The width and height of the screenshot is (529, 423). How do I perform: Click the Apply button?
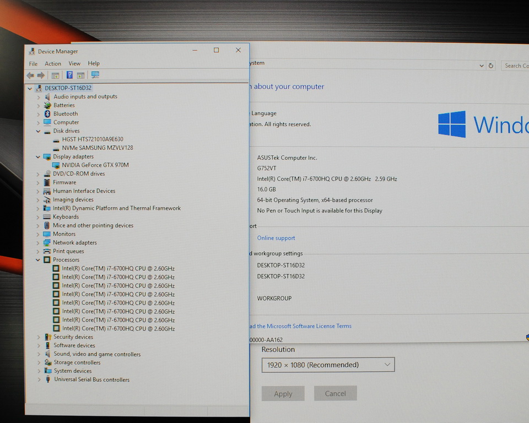tap(283, 394)
